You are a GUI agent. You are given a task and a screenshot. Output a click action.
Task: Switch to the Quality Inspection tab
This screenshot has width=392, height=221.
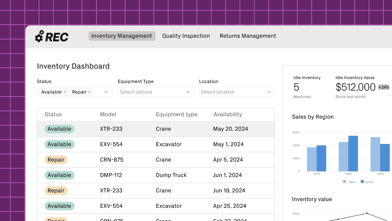(x=186, y=36)
